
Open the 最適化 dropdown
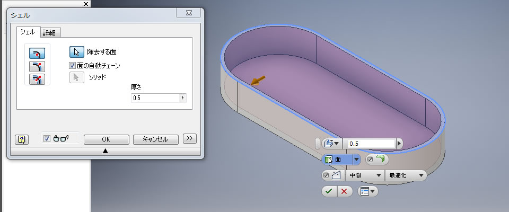pyautogui.click(x=406, y=175)
